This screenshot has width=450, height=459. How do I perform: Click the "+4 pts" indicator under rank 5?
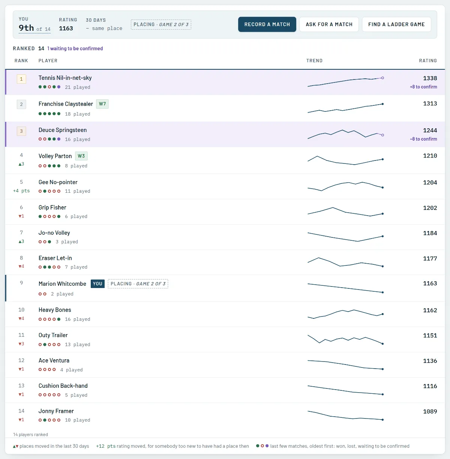click(x=21, y=191)
